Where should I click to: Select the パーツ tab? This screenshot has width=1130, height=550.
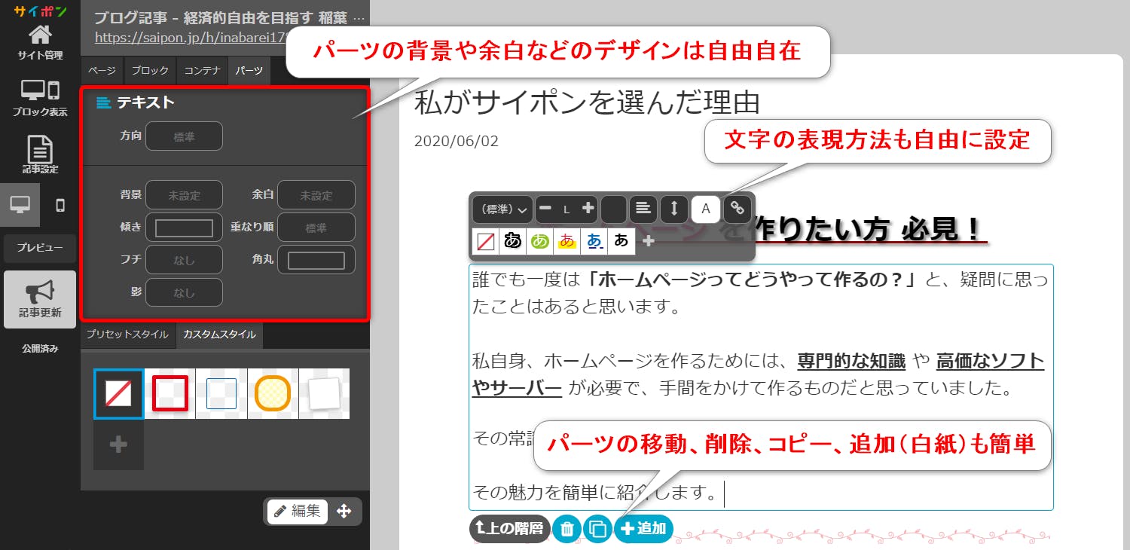tap(249, 71)
